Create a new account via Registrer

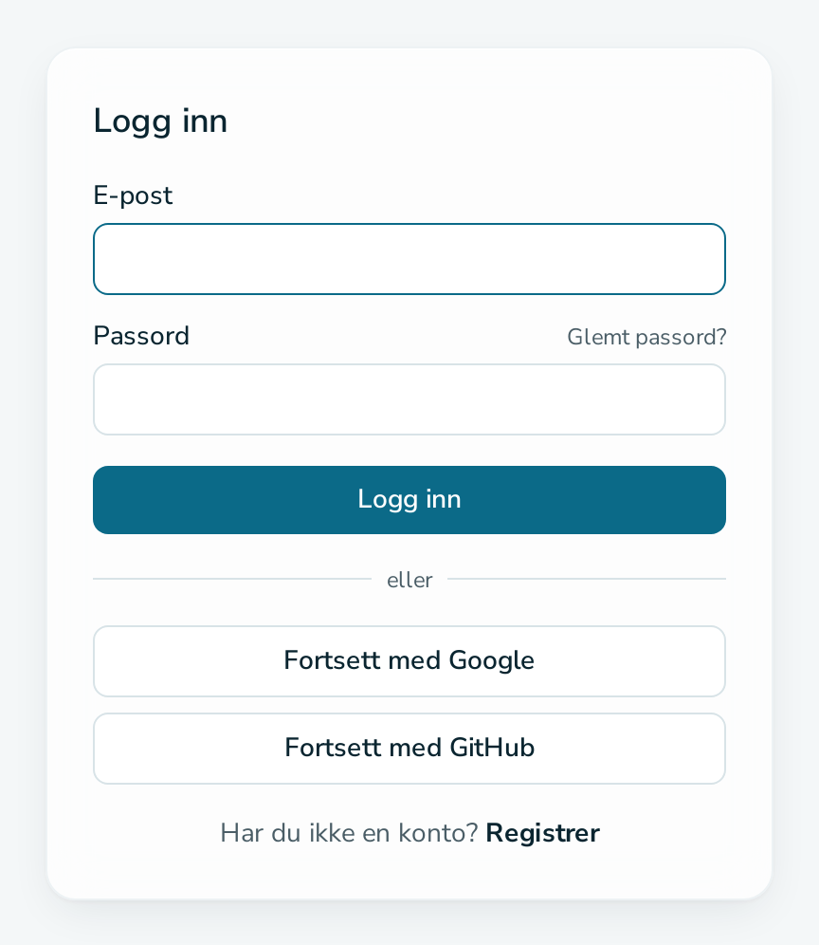click(542, 833)
